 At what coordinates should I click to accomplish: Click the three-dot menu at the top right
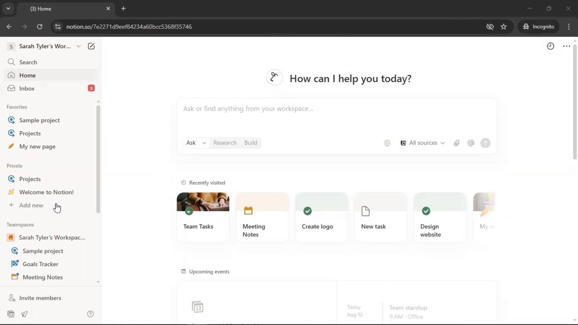coord(566,46)
